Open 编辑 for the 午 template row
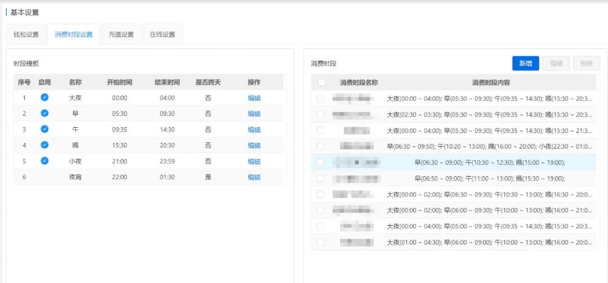This screenshot has height=283, width=608. click(x=254, y=129)
